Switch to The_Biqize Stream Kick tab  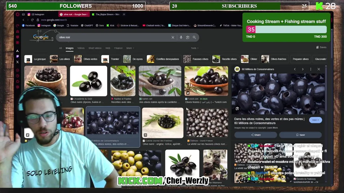click(x=106, y=14)
